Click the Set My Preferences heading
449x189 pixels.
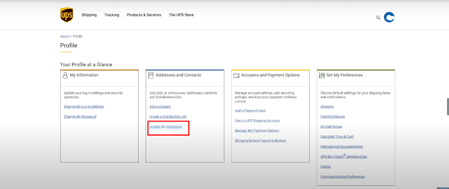click(x=345, y=75)
